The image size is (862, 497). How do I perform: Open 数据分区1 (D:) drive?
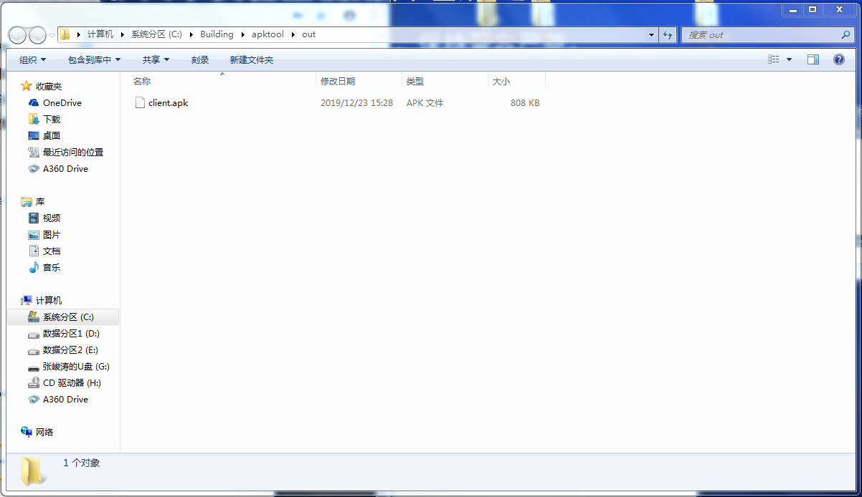pyautogui.click(x=71, y=334)
